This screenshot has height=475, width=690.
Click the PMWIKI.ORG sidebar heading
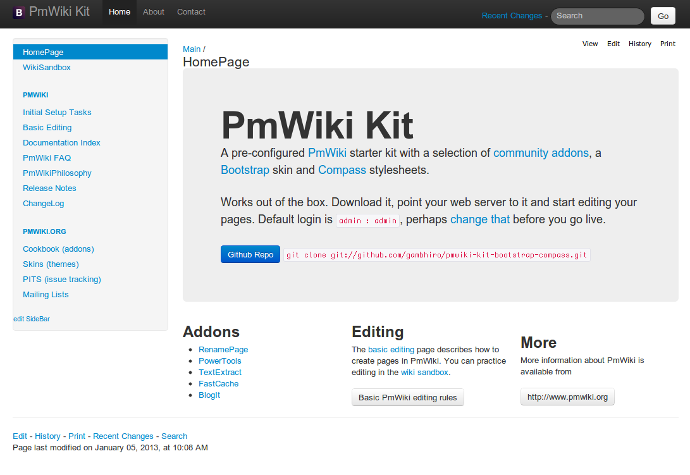coord(44,231)
